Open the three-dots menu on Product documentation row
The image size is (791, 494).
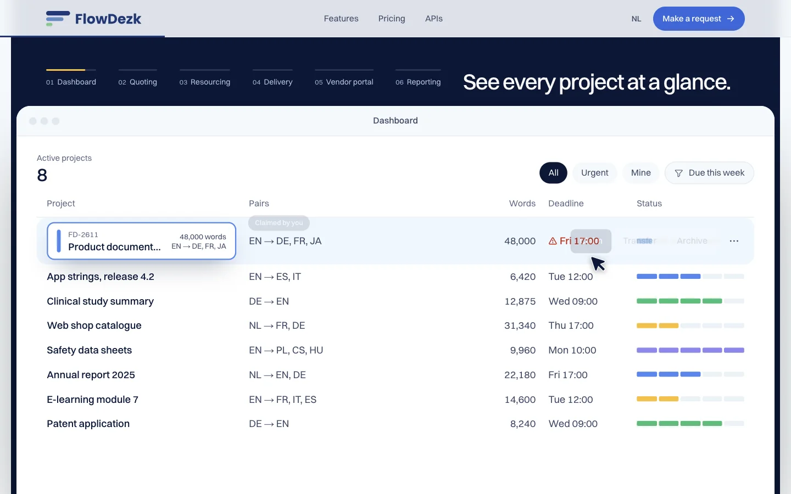pyautogui.click(x=734, y=241)
